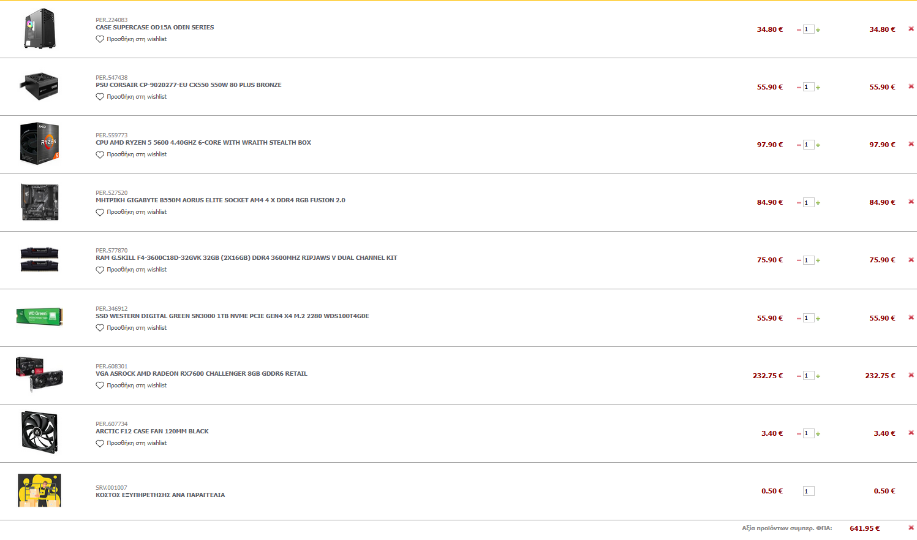
Task: Decrease quantity of Ryzen 5 5600 CPU
Action: coord(799,145)
